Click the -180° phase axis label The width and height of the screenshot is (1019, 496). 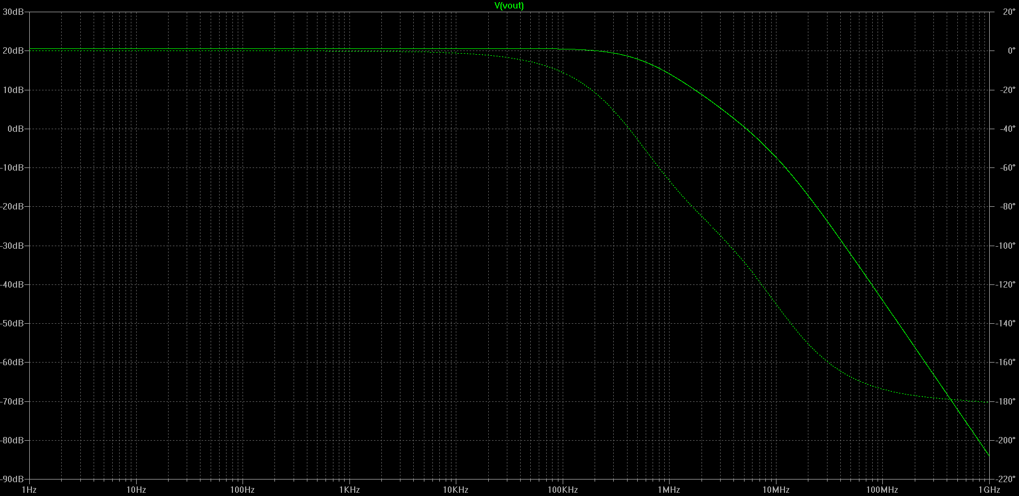[1005, 401]
